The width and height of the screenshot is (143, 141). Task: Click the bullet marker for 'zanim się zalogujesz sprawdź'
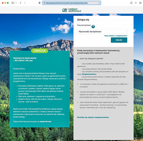[78, 59]
